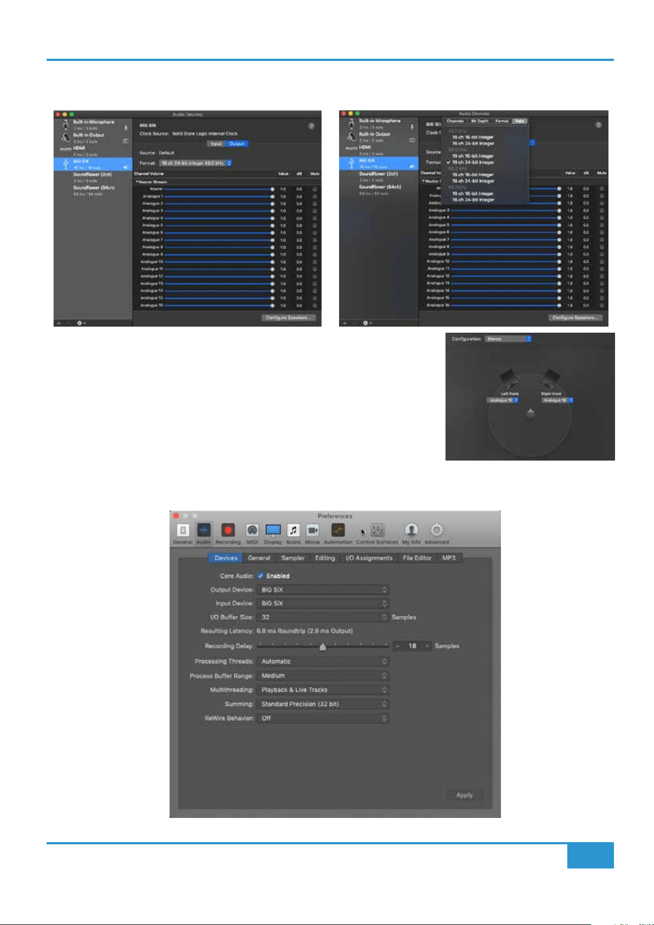Image resolution: width=654 pixels, height=925 pixels.
Task: Open Movie preferences camera icon
Action: point(312,530)
